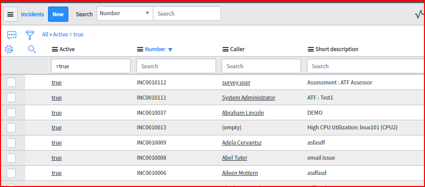This screenshot has width=425, height=187.
Task: Click the Short description column search field
Action: [366, 66]
